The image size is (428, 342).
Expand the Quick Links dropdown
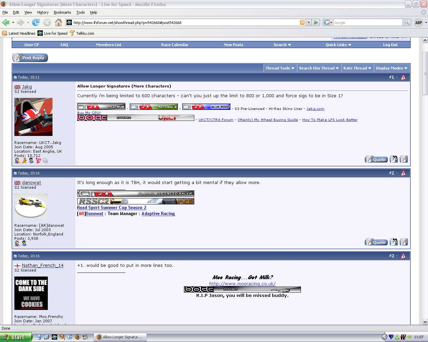point(338,45)
